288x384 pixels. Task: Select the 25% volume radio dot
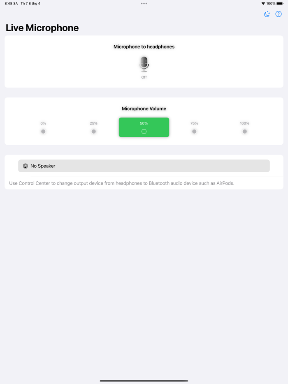94,132
